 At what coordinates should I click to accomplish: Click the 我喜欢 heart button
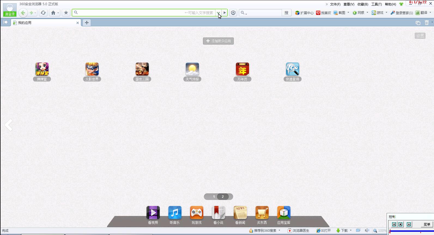[324, 13]
